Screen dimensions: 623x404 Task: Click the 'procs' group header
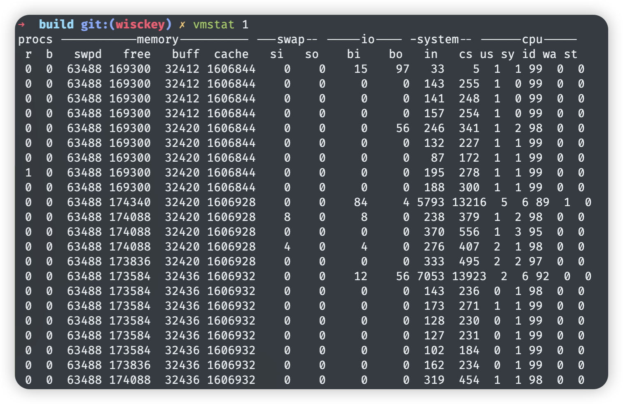click(x=35, y=40)
